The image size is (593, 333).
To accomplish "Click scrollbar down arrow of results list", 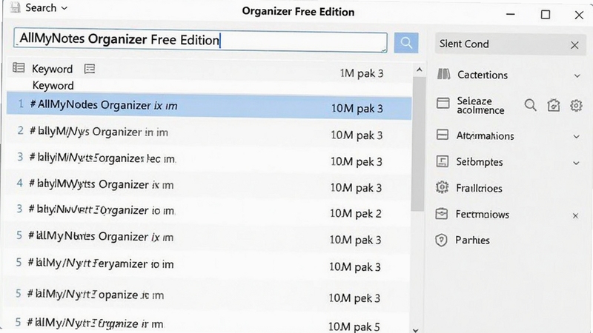I will click(416, 330).
